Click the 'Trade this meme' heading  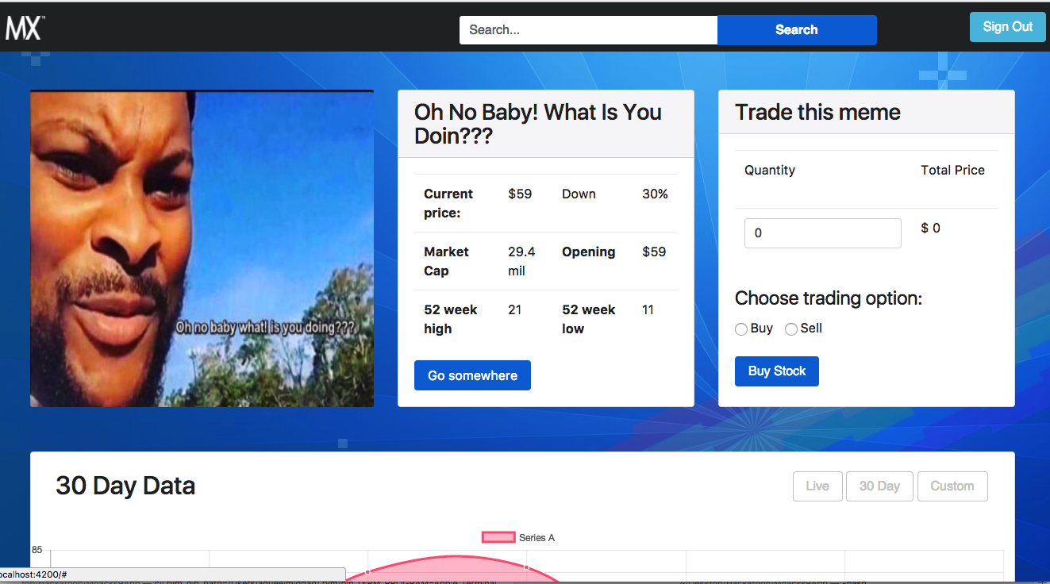click(817, 112)
